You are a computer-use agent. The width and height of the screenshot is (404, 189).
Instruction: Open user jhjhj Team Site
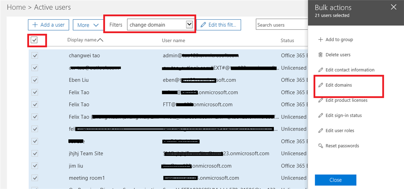tap(86, 153)
